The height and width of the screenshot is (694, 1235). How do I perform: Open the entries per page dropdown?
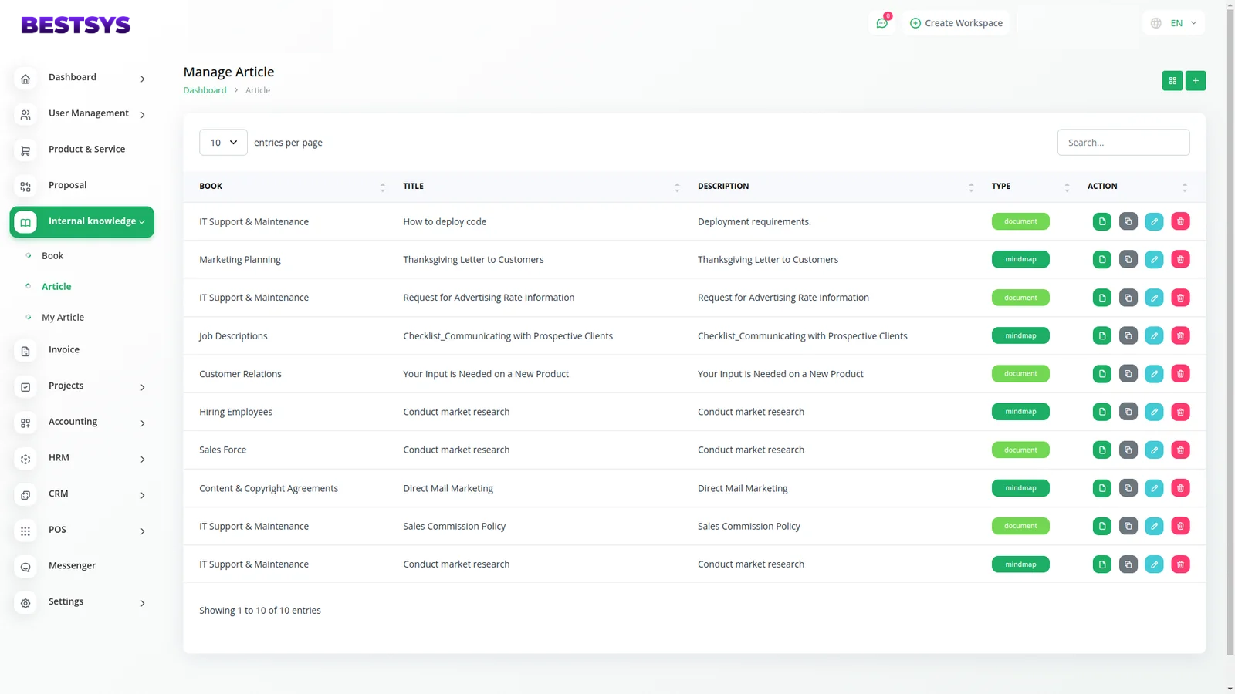[223, 143]
